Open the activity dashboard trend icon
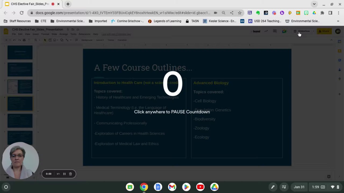344x193 pixels. (266, 31)
